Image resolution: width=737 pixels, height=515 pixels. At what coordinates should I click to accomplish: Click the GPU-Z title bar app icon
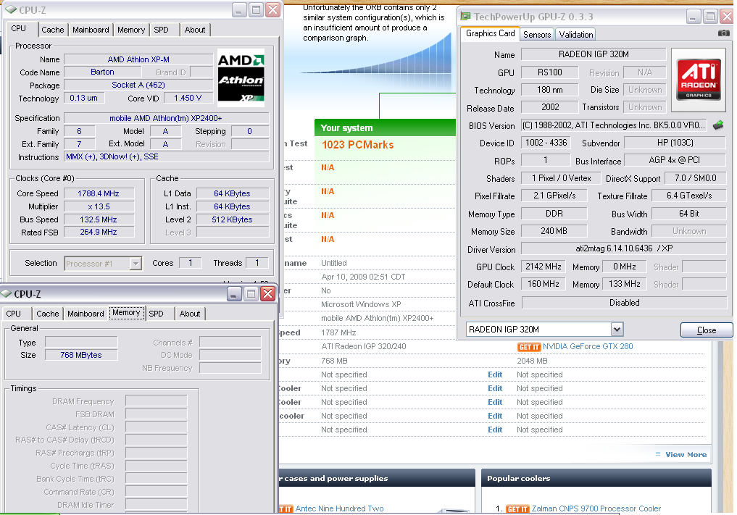pos(465,17)
